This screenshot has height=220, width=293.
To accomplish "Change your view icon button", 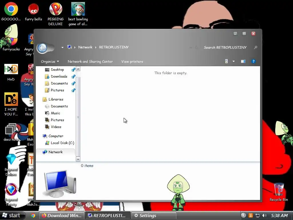I will point(227,61).
